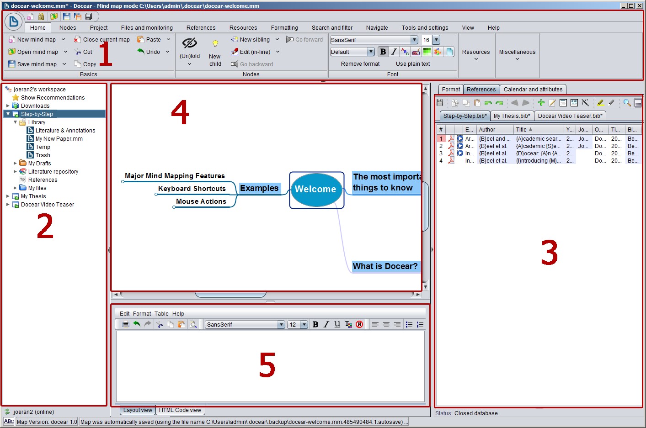Screen dimensions: 646x428
Task: Switch to HTML Code view tab
Action: (180, 410)
